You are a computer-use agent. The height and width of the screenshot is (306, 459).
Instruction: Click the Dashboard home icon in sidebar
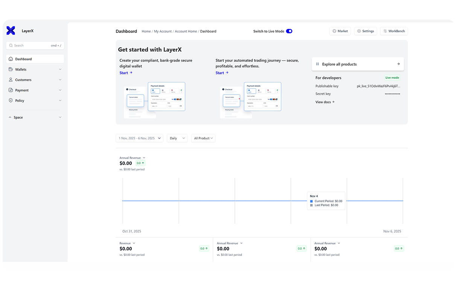pos(11,59)
